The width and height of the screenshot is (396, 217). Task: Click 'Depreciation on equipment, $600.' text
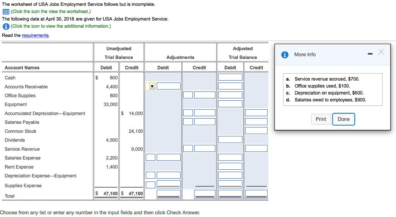pyautogui.click(x=329, y=93)
